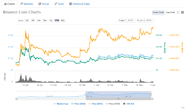Click the fullscreen expand chart icon
The width and height of the screenshot is (186, 109).
(178, 12)
